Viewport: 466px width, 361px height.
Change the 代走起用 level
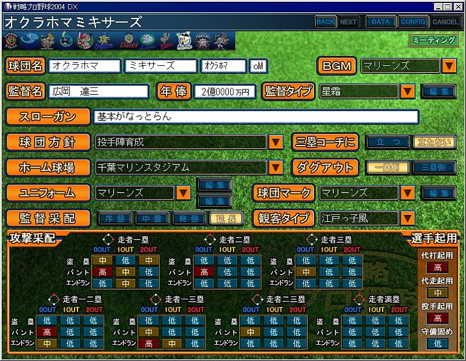click(x=437, y=293)
